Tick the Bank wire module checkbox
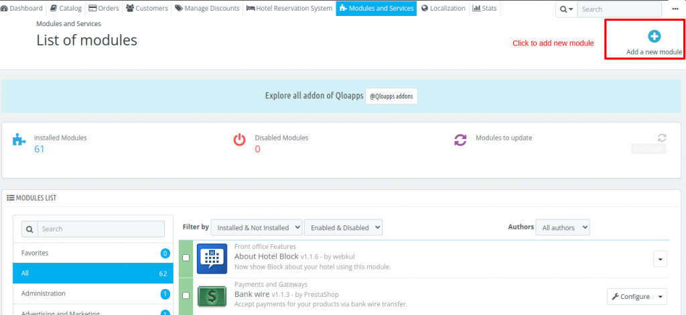Image resolution: width=686 pixels, height=315 pixels. point(186,296)
